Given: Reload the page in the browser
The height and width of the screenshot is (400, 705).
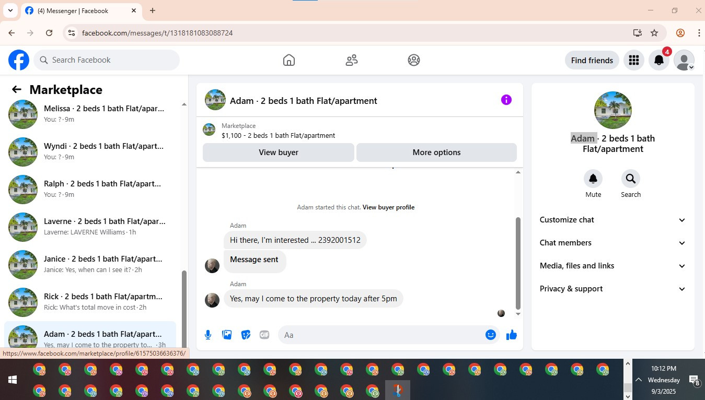Looking at the screenshot, I should tap(49, 33).
